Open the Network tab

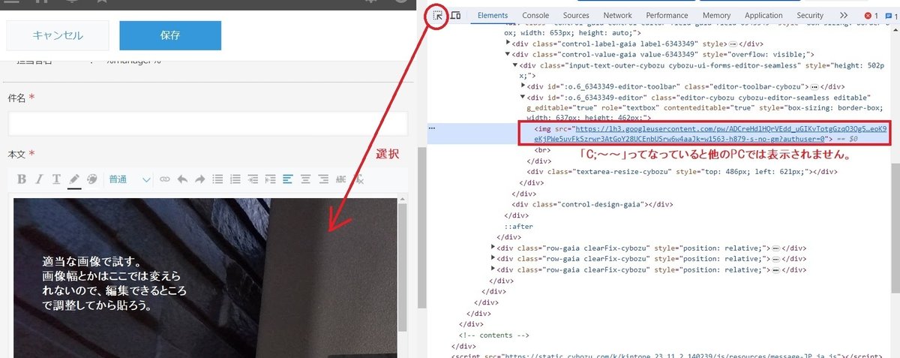(x=617, y=16)
